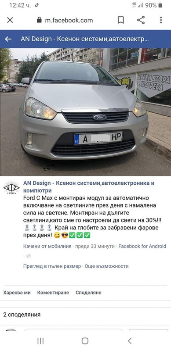Tap Android recent apps navigation icon

pos(40,341)
